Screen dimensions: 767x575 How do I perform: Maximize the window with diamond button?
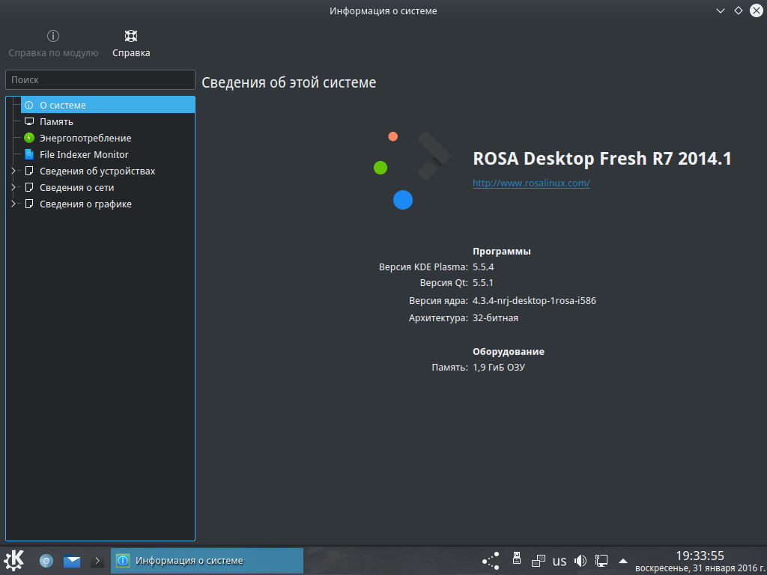tap(738, 10)
